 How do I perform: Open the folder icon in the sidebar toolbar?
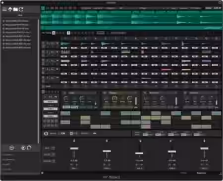[x=15, y=9]
